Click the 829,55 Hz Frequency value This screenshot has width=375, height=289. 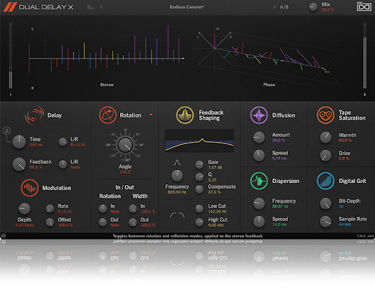click(177, 192)
